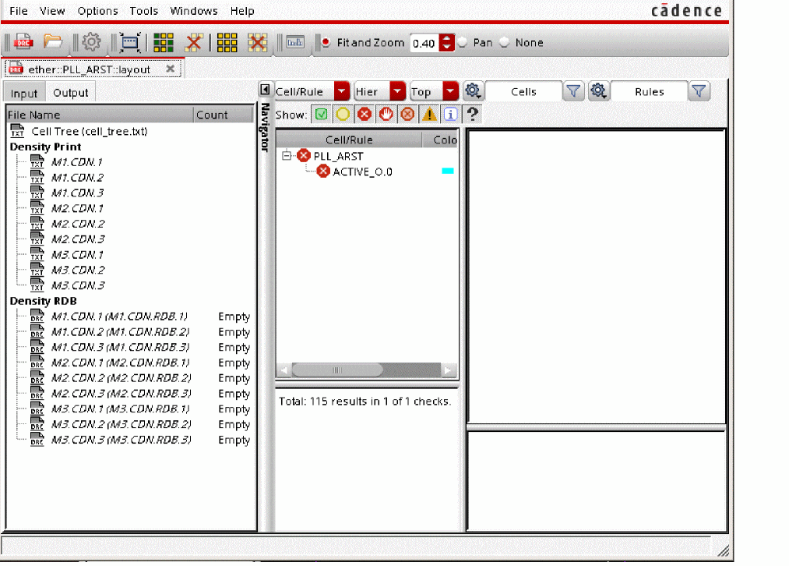Click the Cells filter button

point(523,92)
